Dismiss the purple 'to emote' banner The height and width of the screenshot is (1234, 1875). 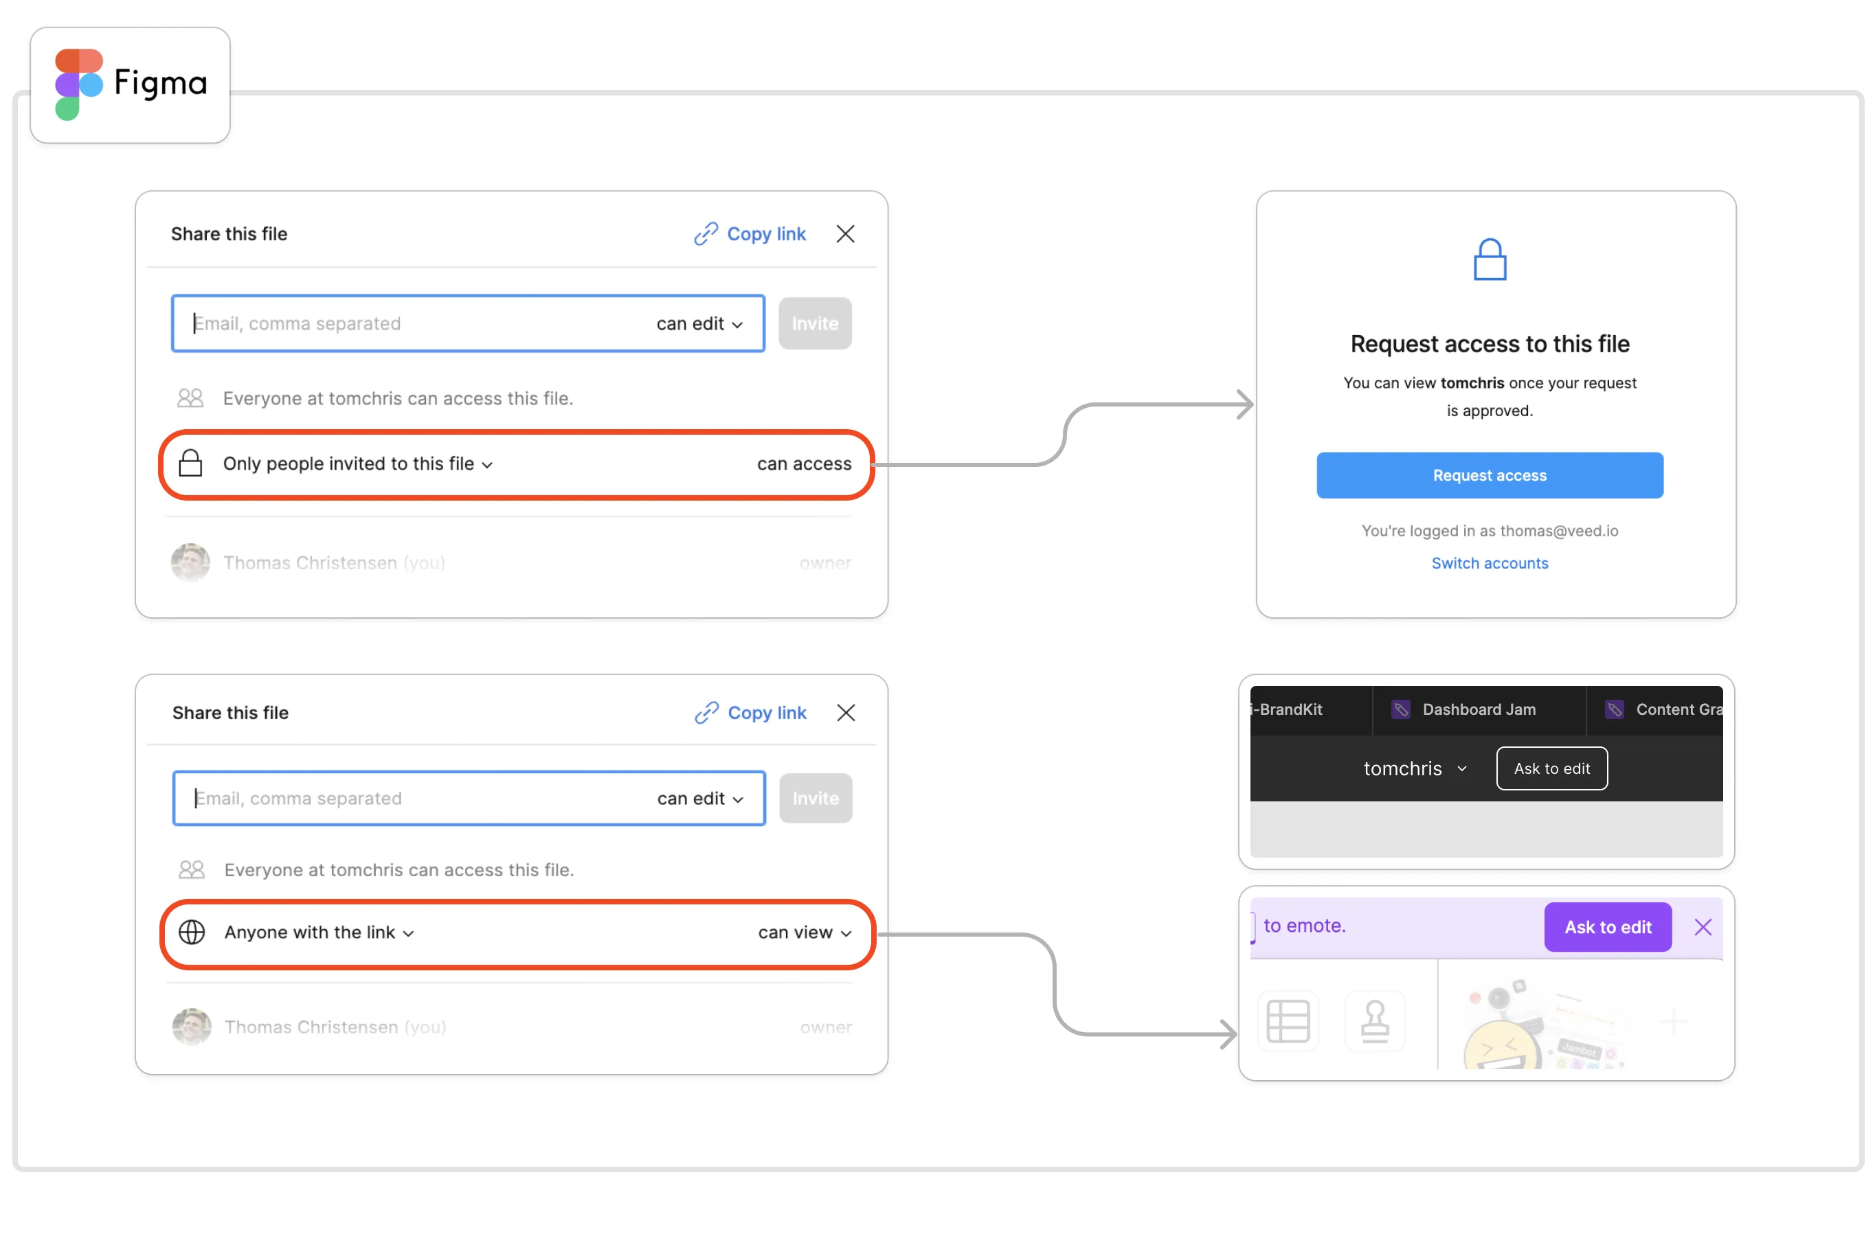pos(1703,927)
